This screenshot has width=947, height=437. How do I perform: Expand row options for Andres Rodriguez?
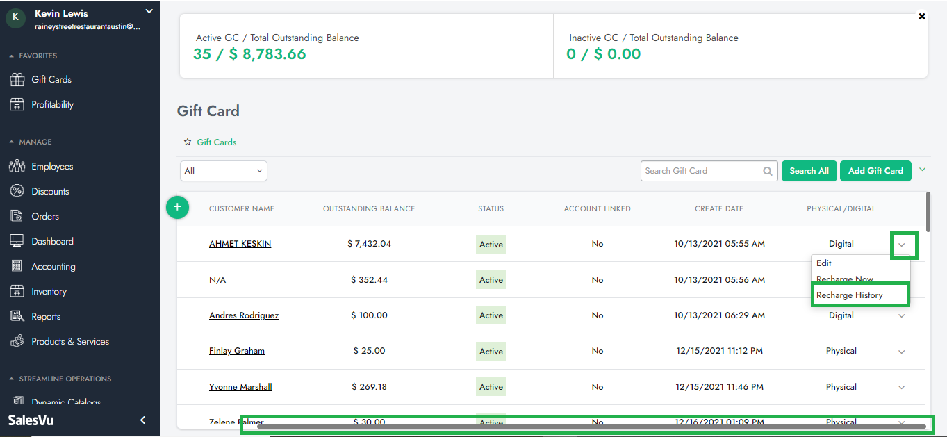point(902,316)
